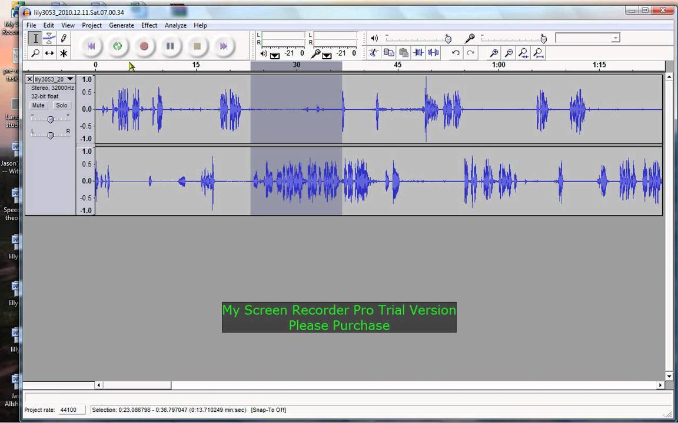
Task: Stop playback with the Stop button
Action: click(x=197, y=46)
